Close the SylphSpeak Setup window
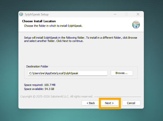This screenshot has height=121, width=163. click(138, 14)
